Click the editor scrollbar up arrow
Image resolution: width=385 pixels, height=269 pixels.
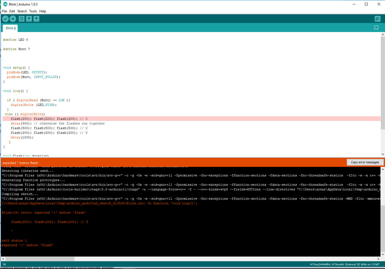coord(383,34)
